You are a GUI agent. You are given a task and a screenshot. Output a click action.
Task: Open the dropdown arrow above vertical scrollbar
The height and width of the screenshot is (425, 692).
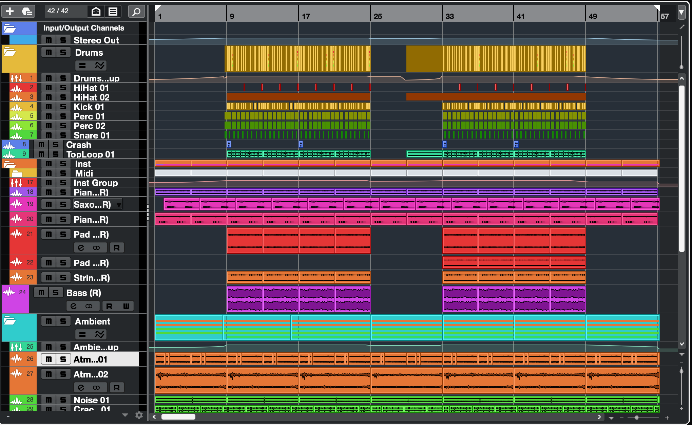tap(681, 12)
